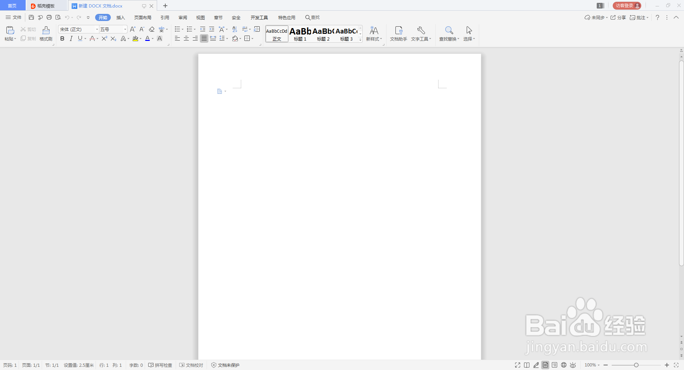This screenshot has height=370, width=684.
Task: Enable eye protection mode icon
Action: (573, 365)
